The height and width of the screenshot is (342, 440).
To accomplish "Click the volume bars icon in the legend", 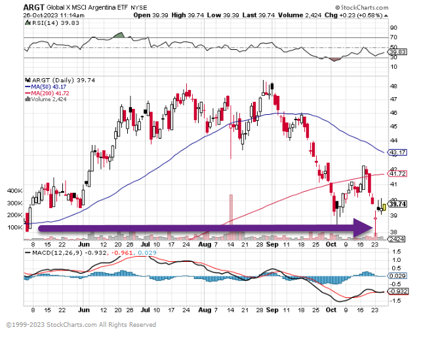I will 28,99.
